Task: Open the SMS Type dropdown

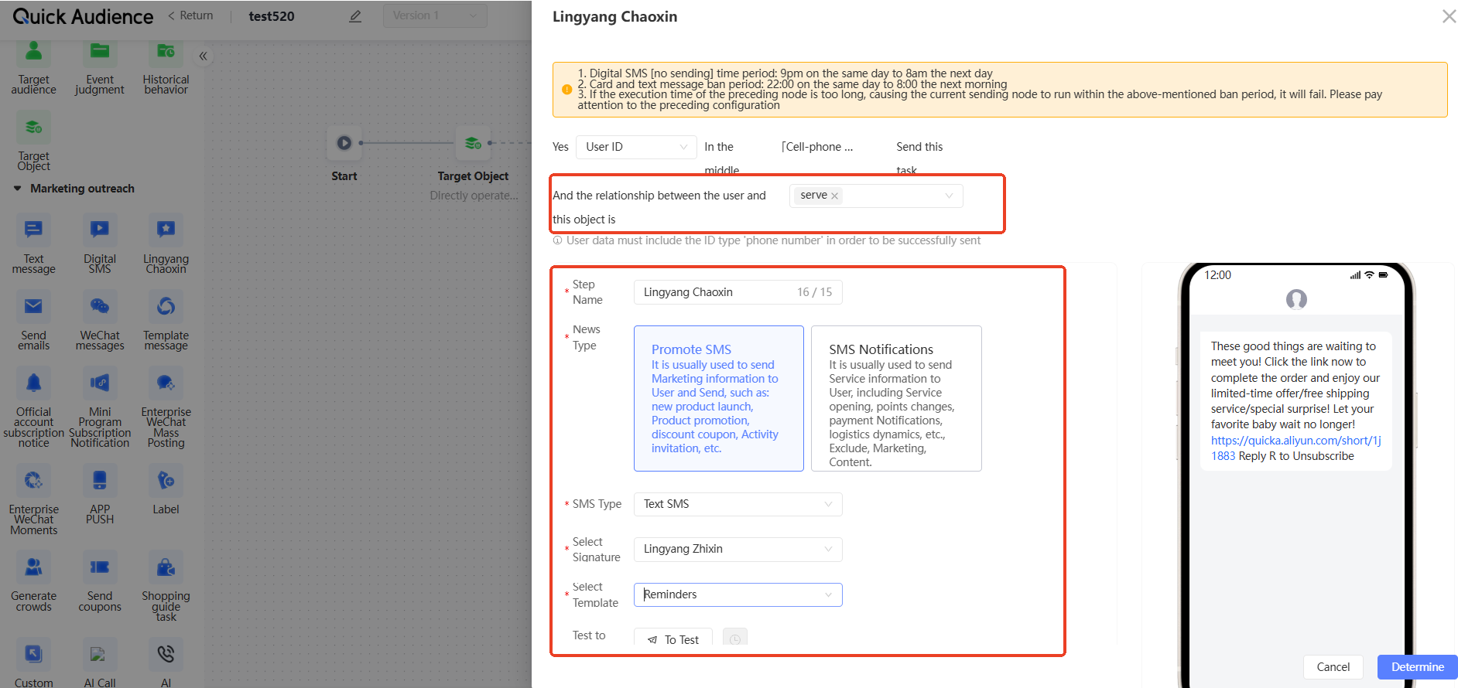Action: tap(738, 504)
